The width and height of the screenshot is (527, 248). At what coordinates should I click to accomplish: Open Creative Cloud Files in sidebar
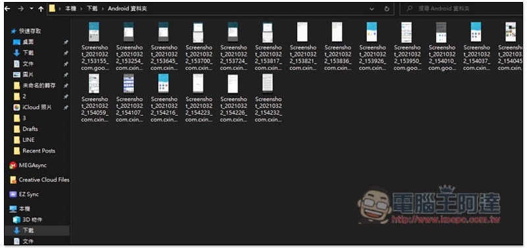point(40,180)
